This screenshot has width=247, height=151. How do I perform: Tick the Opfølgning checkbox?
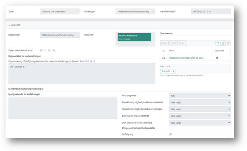tap(170, 134)
